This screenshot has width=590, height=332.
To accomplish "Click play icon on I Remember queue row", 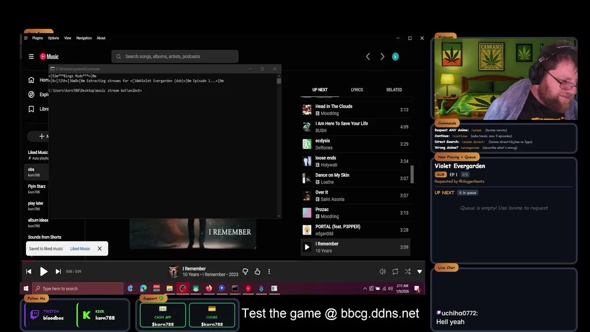I will 307,247.
